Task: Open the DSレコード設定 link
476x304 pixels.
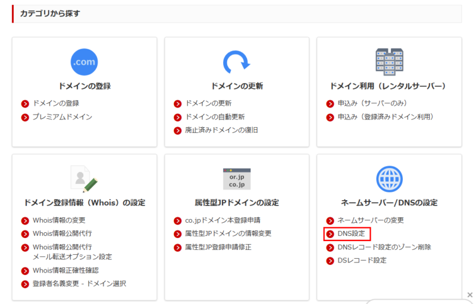Action: (362, 260)
